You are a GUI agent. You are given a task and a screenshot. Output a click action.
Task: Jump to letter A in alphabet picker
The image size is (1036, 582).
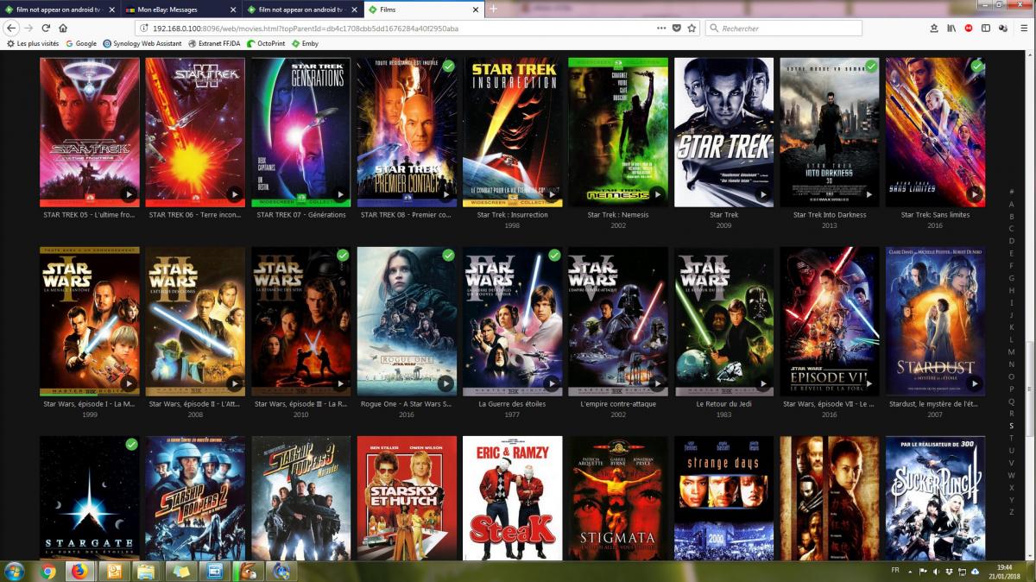point(1011,204)
